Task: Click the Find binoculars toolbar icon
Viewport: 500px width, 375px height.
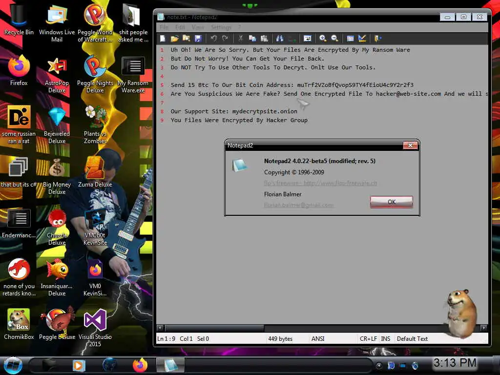Action: (280, 39)
